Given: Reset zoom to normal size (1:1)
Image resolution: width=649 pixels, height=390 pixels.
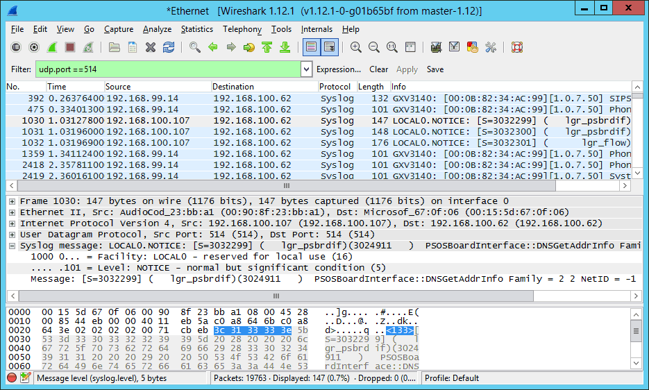Looking at the screenshot, I should coord(392,47).
